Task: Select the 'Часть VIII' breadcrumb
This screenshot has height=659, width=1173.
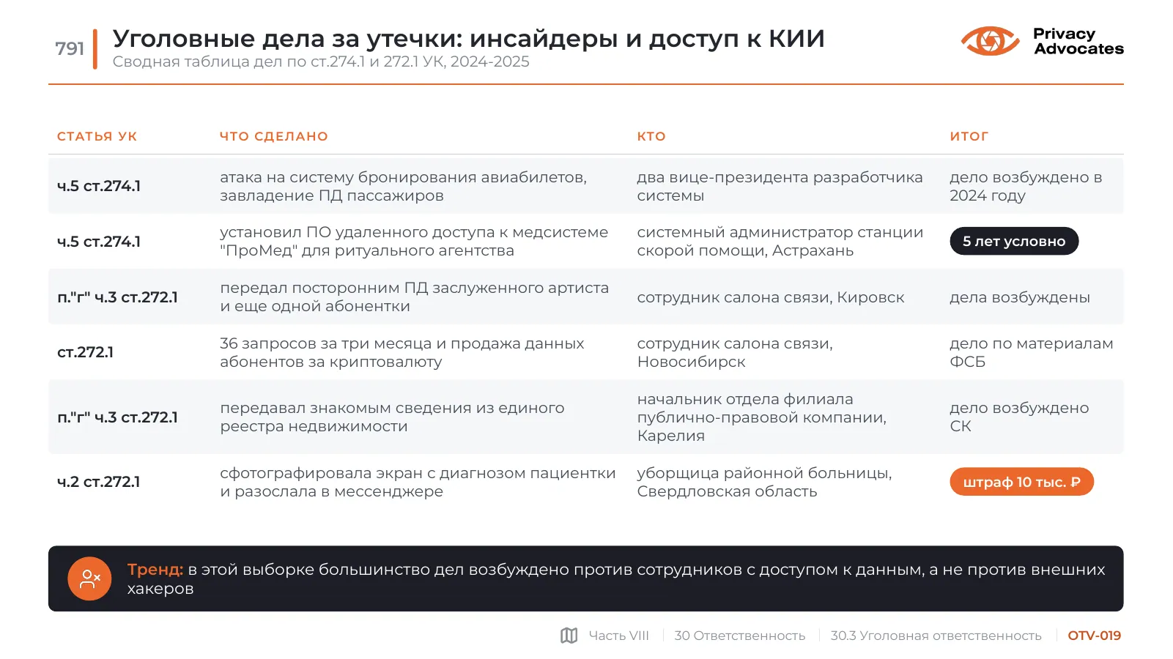Action: tap(619, 636)
